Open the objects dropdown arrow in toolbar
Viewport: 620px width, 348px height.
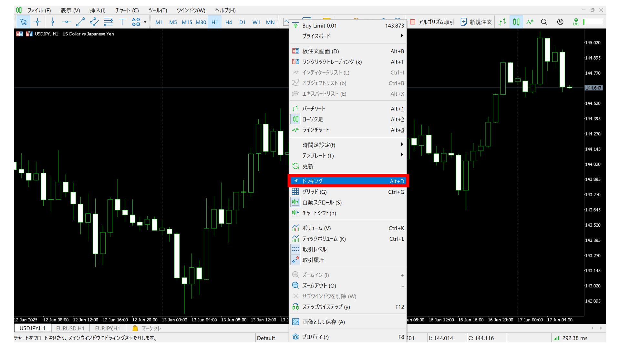[x=145, y=22]
